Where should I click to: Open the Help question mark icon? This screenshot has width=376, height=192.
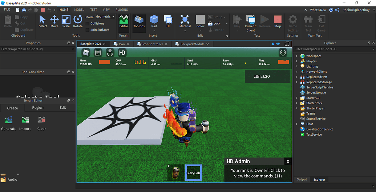331,10
